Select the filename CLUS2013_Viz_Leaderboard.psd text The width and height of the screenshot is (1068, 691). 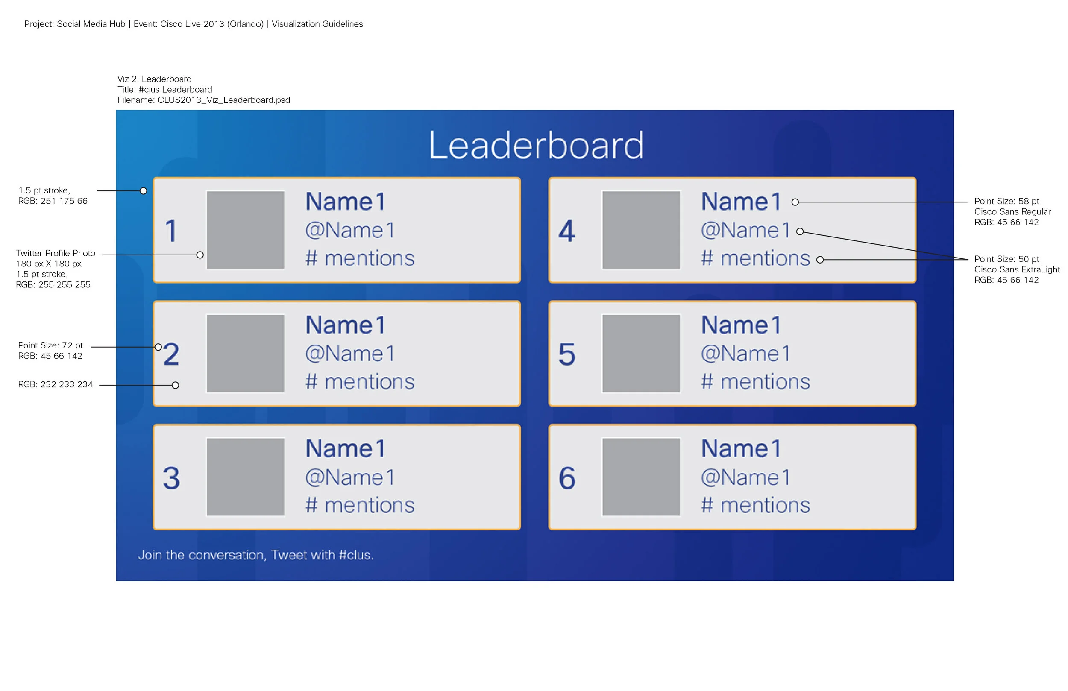204,100
